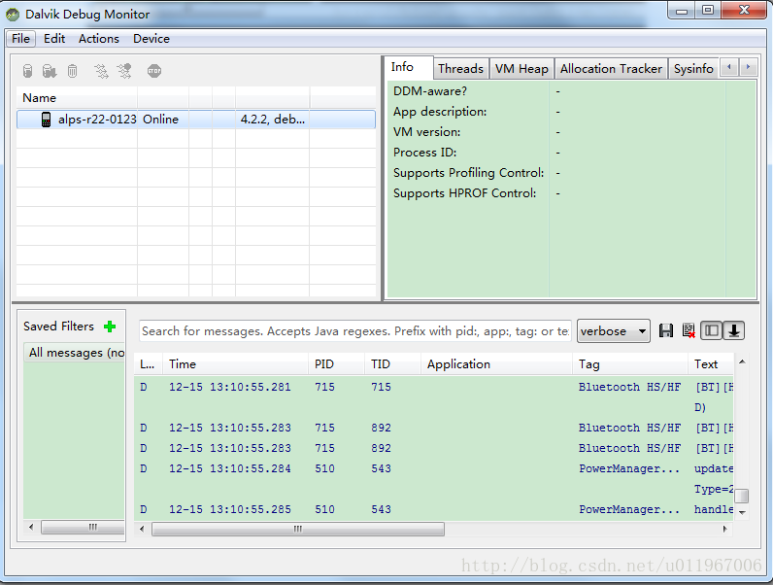
Task: Click the tab strip left scroll arrow
Action: [728, 67]
